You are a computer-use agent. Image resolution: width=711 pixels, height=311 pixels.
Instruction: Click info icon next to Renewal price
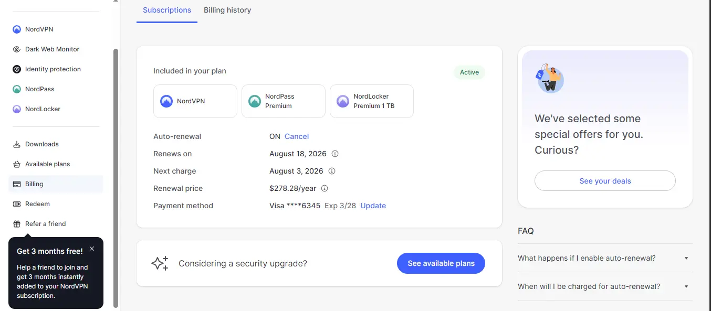pyautogui.click(x=325, y=188)
